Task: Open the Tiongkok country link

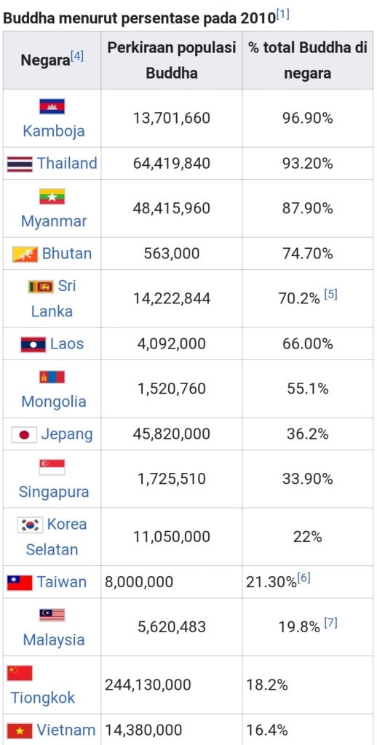Action: tap(43, 698)
